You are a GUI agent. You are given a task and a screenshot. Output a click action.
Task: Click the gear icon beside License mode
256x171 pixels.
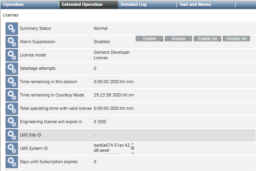[x=12, y=55]
